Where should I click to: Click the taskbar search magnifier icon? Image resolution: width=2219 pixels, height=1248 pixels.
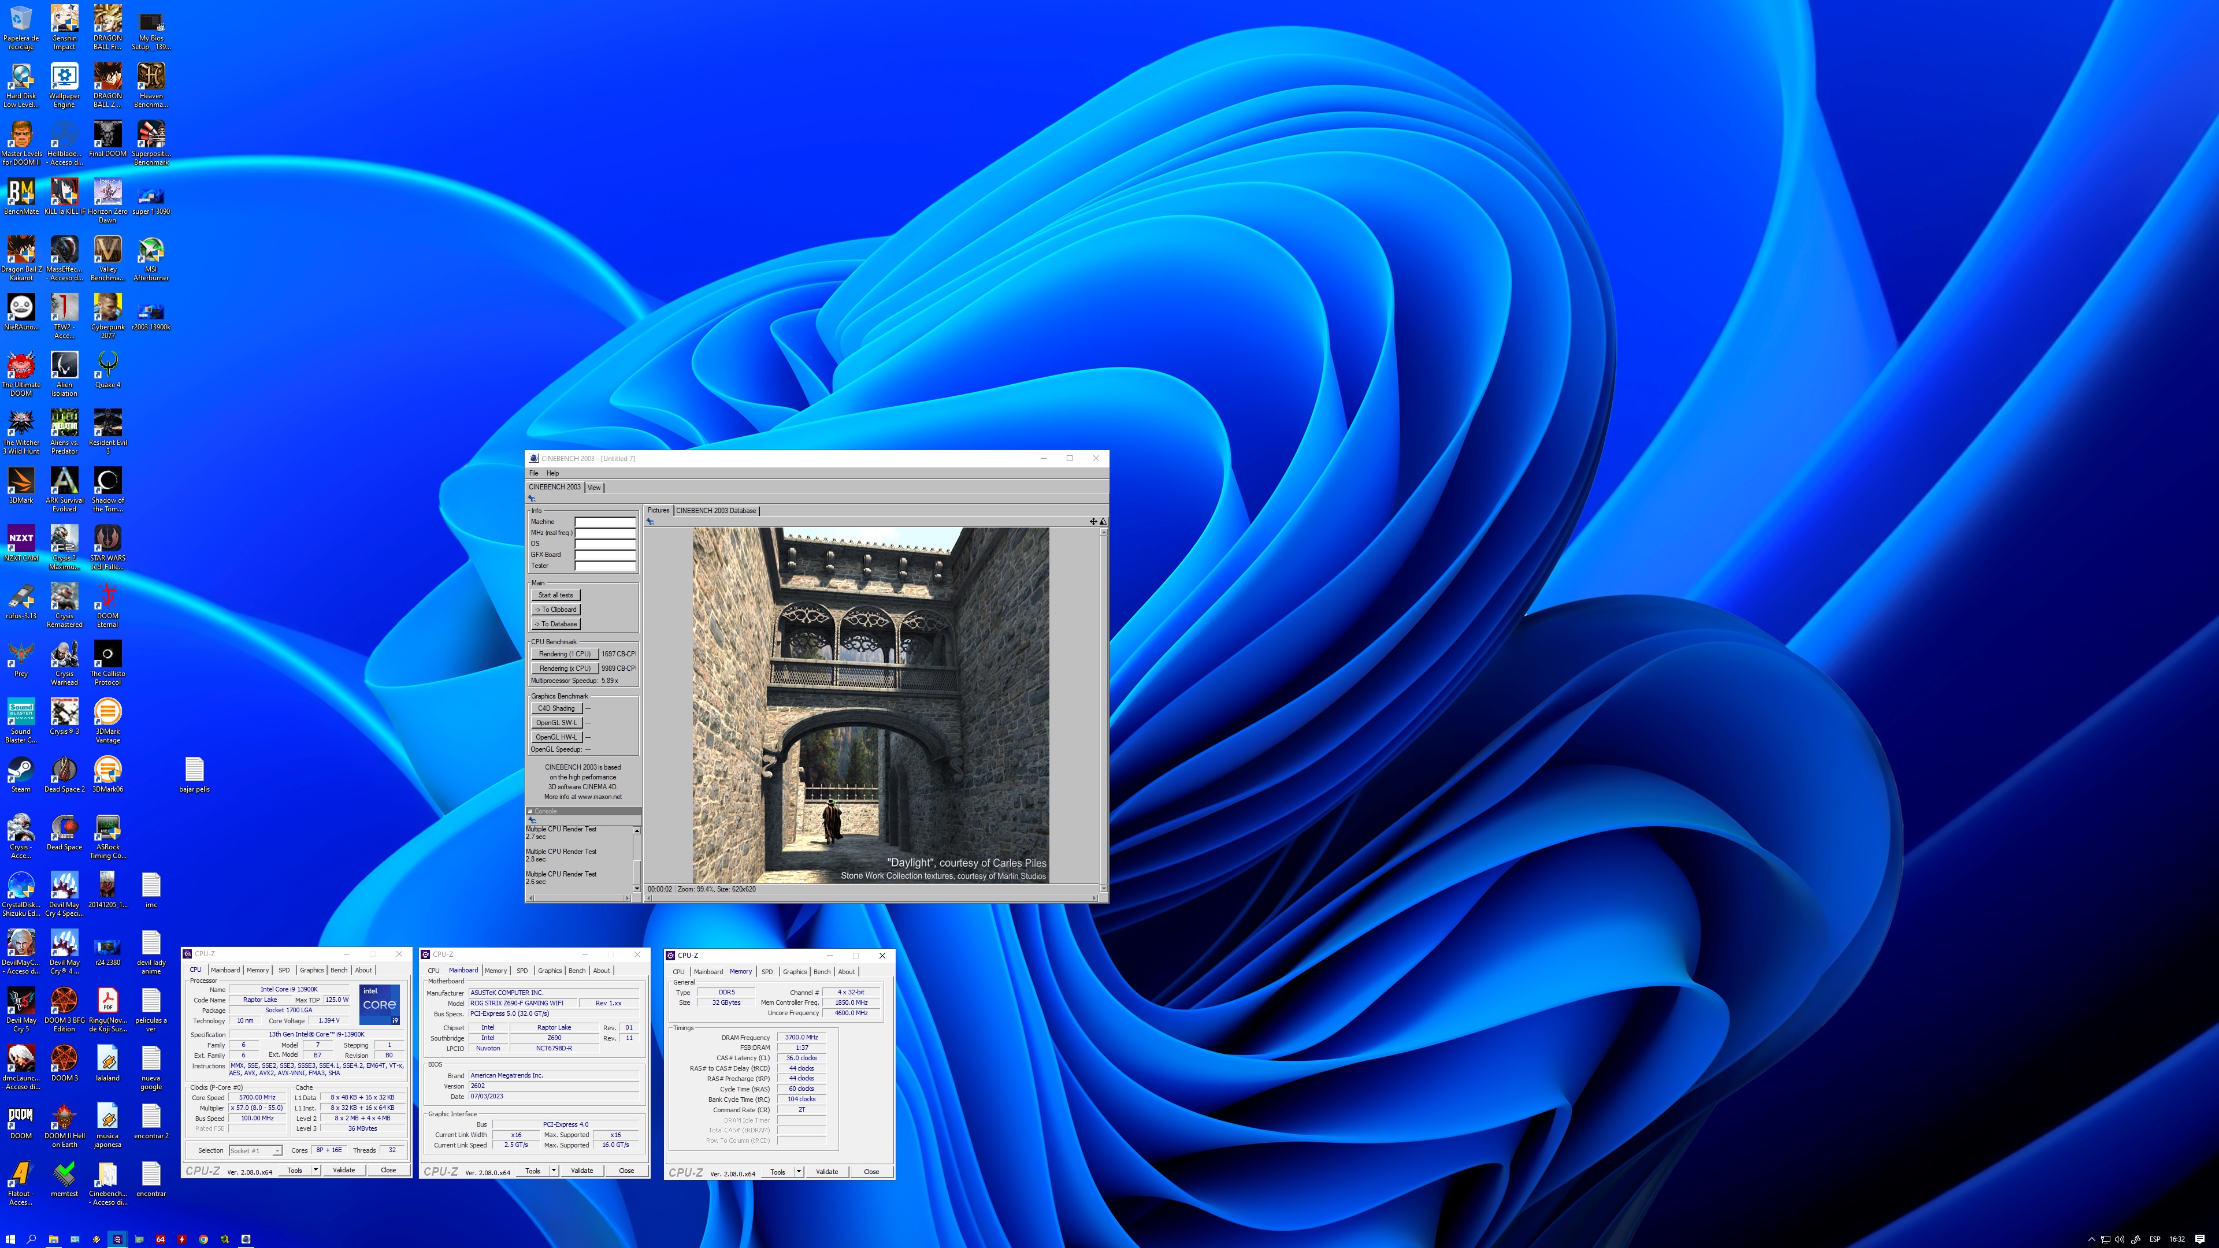32,1239
